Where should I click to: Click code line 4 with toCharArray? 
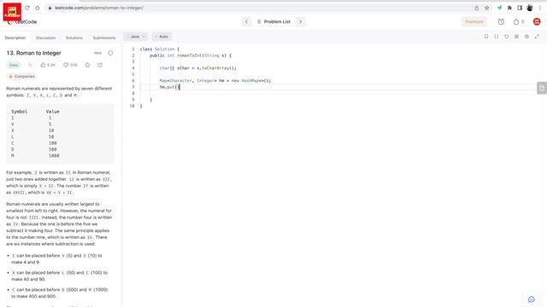(x=197, y=68)
